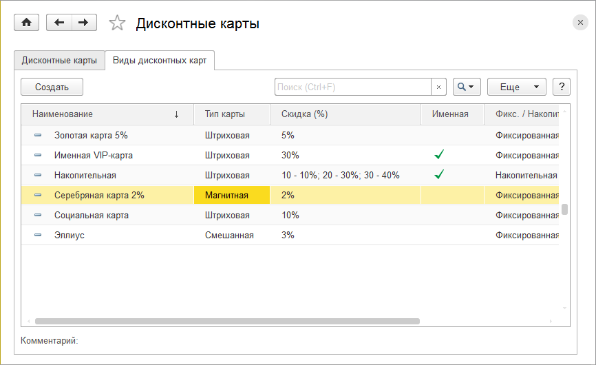Expand the Еще menu
The image size is (596, 365).
coord(516,87)
